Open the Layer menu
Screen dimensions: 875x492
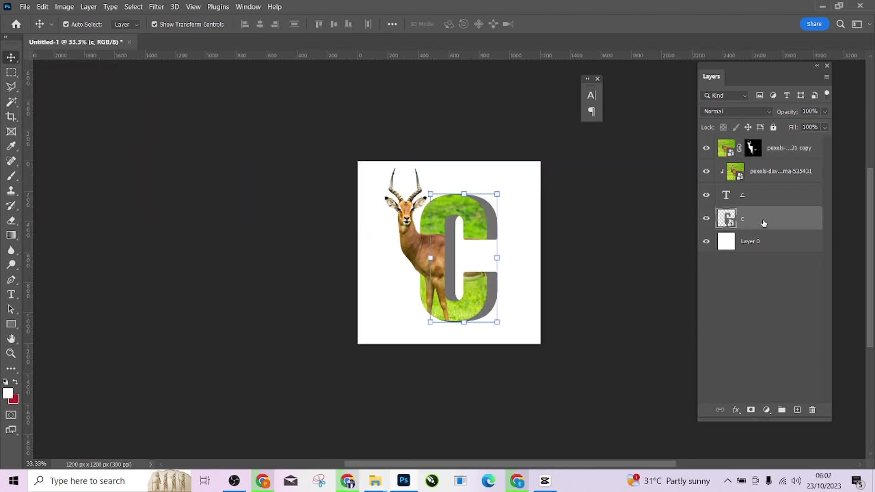pyautogui.click(x=88, y=7)
